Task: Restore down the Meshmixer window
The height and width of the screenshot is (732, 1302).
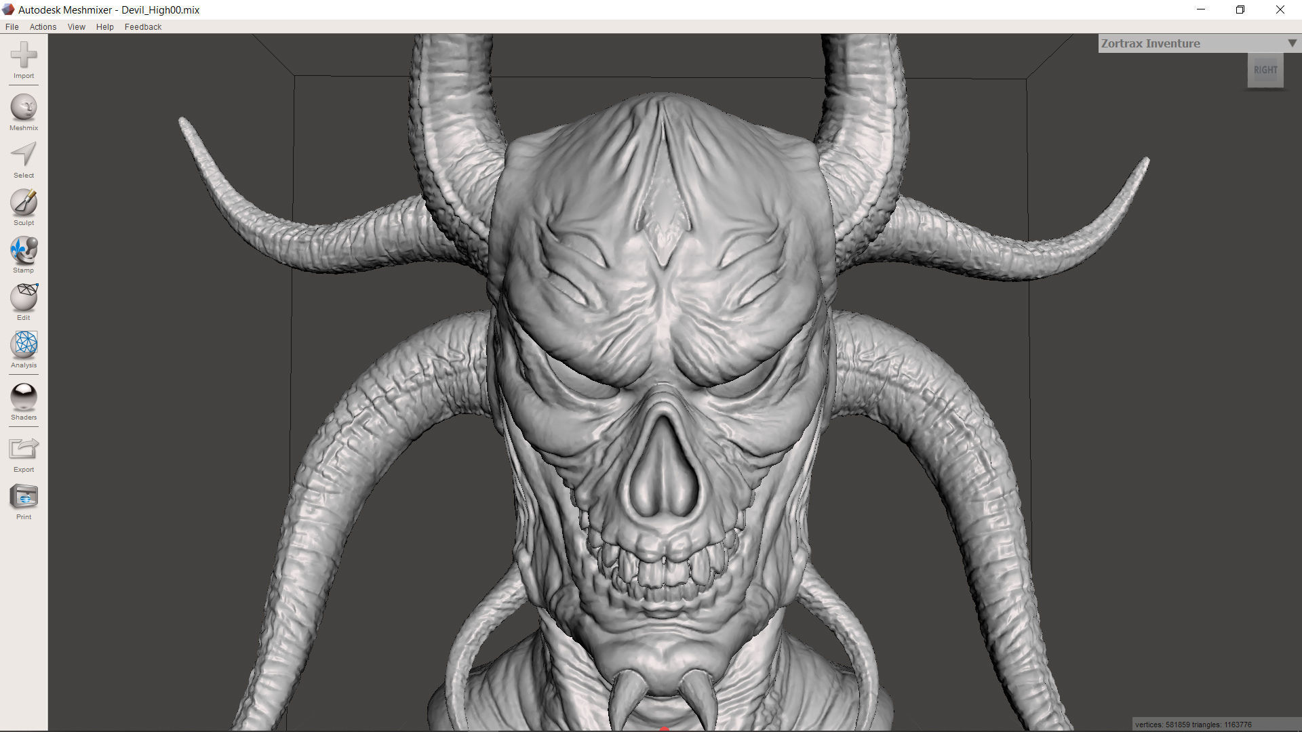Action: tap(1240, 9)
